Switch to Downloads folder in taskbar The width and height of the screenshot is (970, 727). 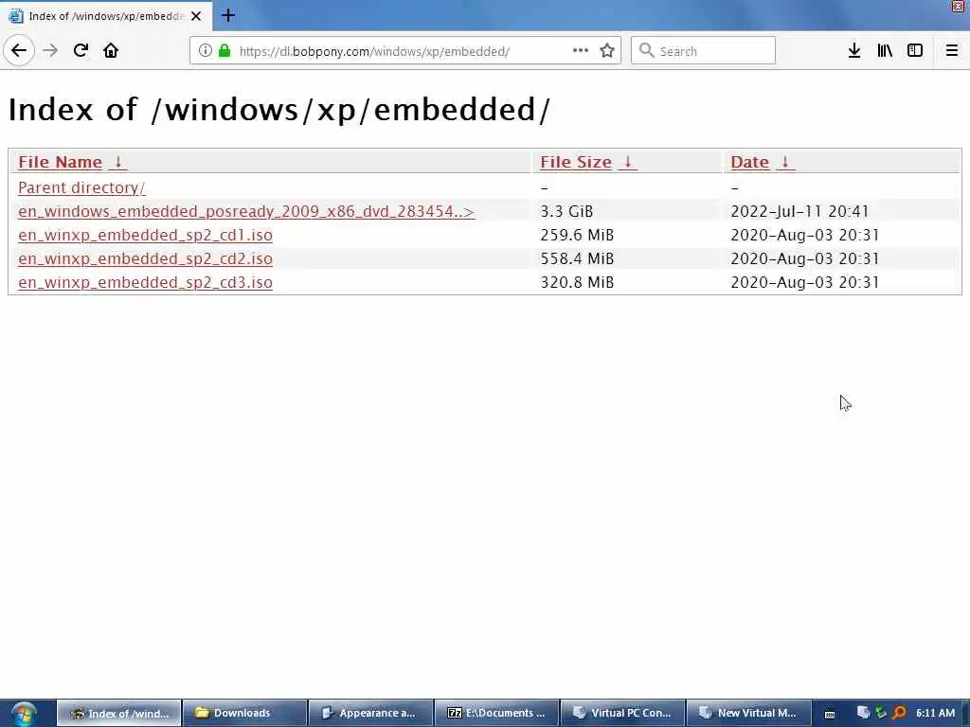pos(245,713)
